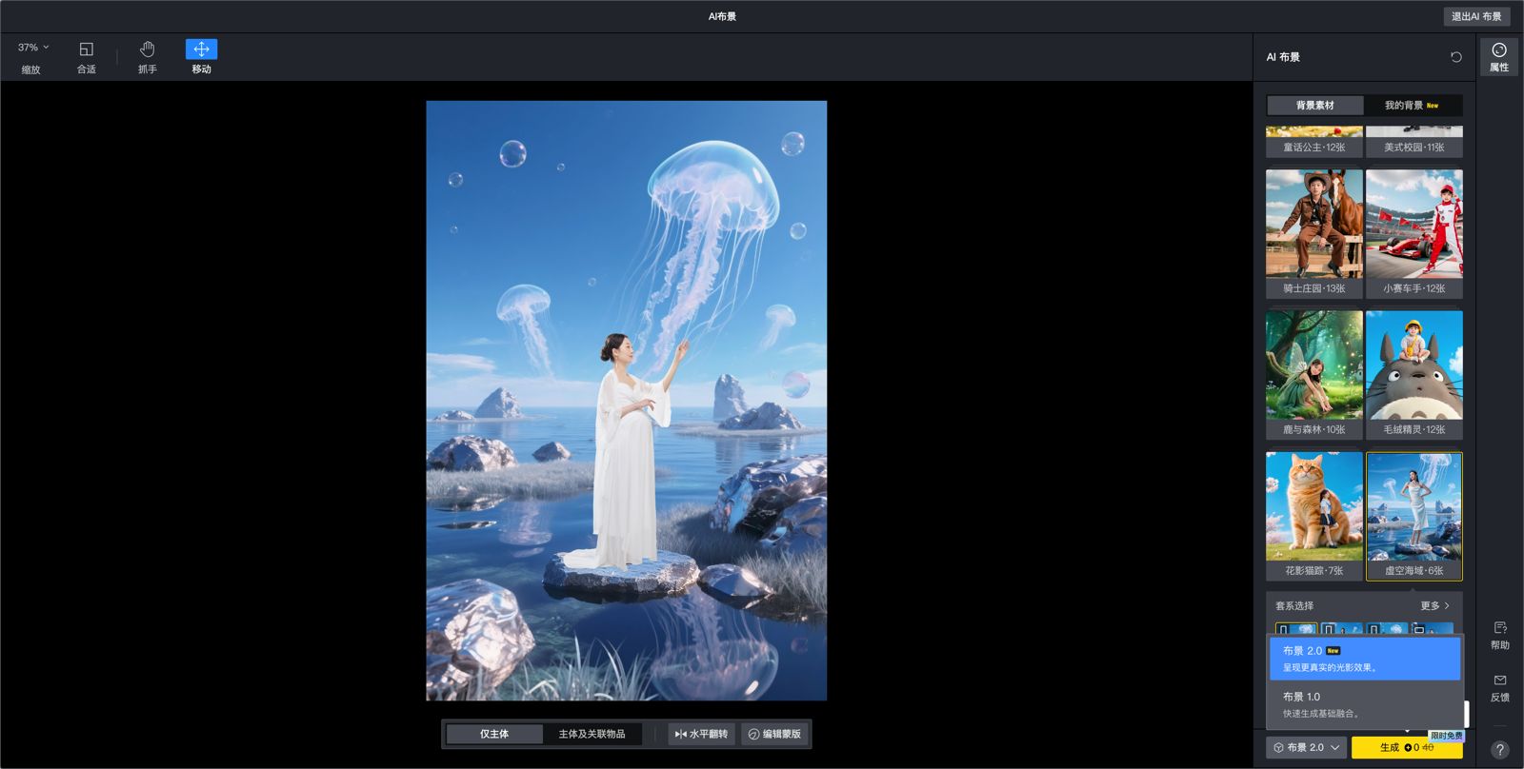Screen dimensions: 1524x769
Task: Open the 编辑蒙版 mask editor
Action: (x=774, y=734)
